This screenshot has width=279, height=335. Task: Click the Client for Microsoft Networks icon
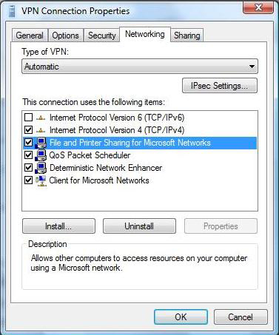[41, 180]
